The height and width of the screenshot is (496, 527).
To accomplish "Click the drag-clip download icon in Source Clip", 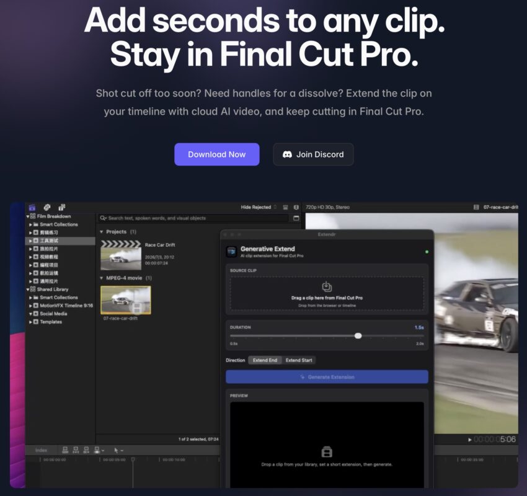I will pyautogui.click(x=327, y=286).
